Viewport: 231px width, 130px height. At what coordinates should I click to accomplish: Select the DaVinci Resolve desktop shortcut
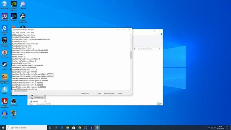coord(23,18)
